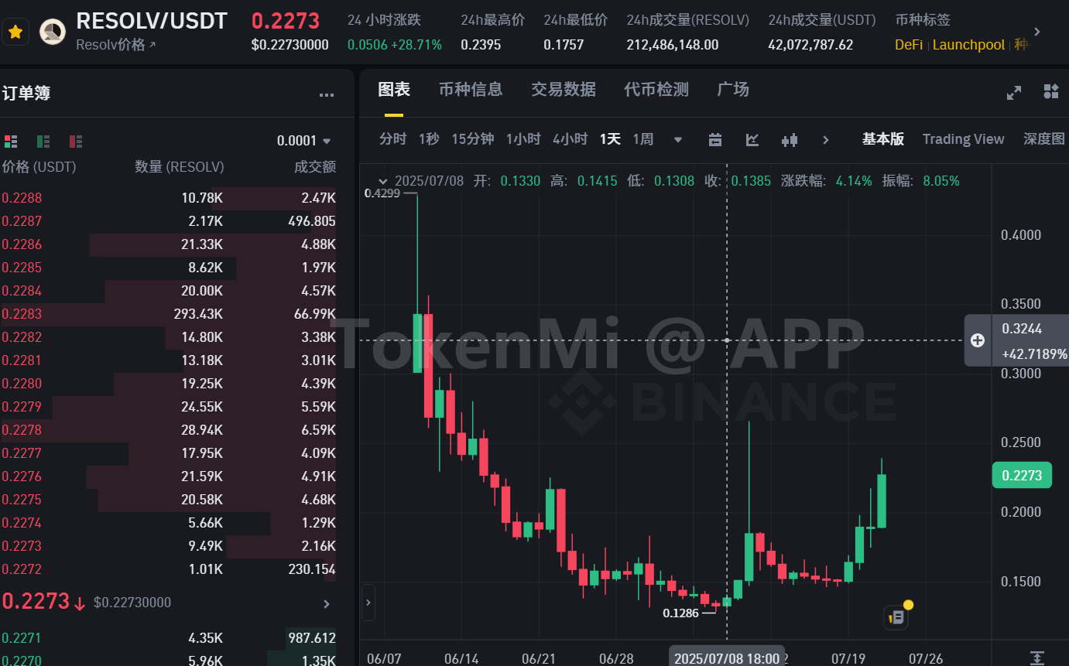Collapse the OHLC info chevron on chart
The image size is (1069, 666).
(379, 181)
